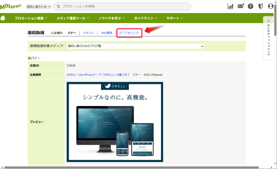277x169 pixels.
Task: Switch to the SNS専用 ad type
Action: pos(107,33)
